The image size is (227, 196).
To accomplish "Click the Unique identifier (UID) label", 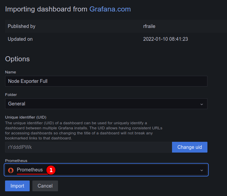I will (26, 117).
